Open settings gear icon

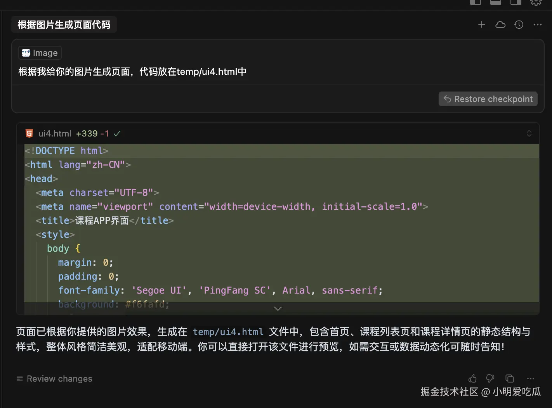tap(536, 2)
